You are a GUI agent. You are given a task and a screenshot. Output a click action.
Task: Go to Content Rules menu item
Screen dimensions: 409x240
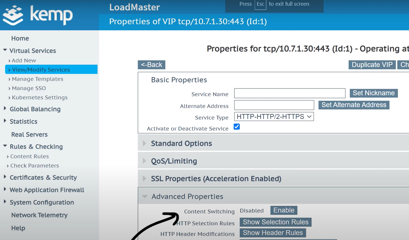click(x=29, y=156)
